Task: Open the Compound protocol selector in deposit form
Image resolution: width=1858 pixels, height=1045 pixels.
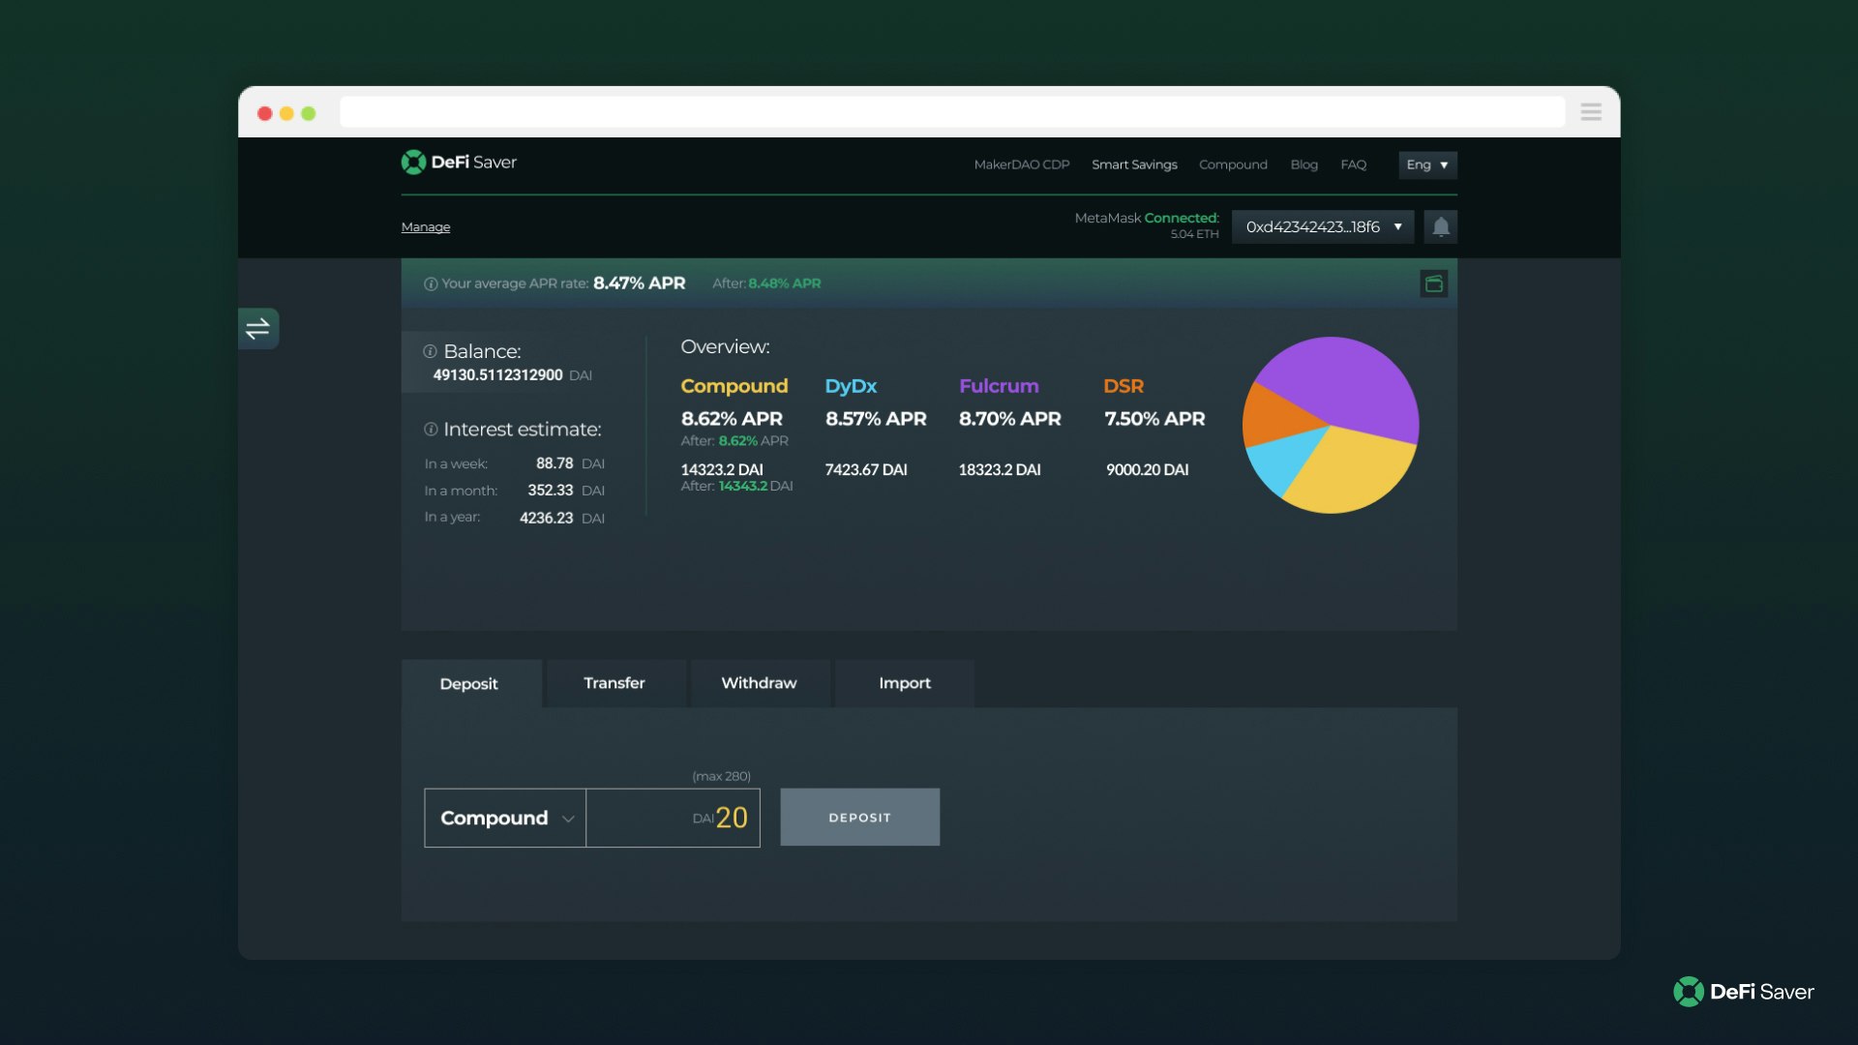Action: tap(503, 818)
